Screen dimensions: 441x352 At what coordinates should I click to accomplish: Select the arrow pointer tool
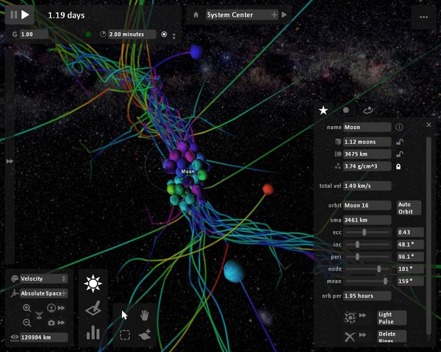[x=124, y=315]
